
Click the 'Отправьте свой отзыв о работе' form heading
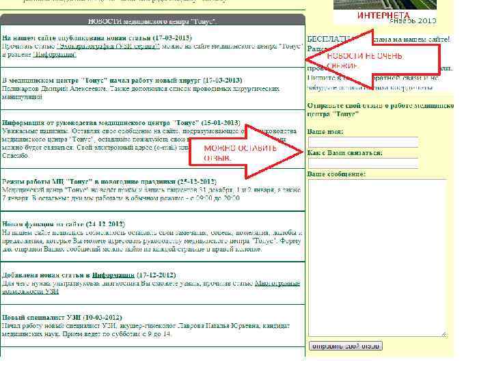pos(381,110)
